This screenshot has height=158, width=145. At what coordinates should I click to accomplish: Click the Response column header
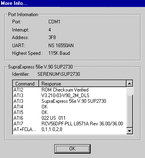coord(83,83)
